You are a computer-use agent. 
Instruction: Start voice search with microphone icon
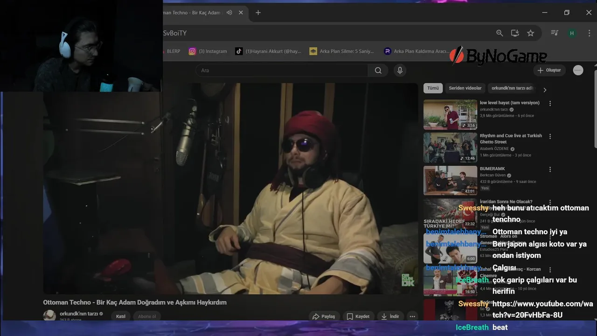[x=399, y=70]
